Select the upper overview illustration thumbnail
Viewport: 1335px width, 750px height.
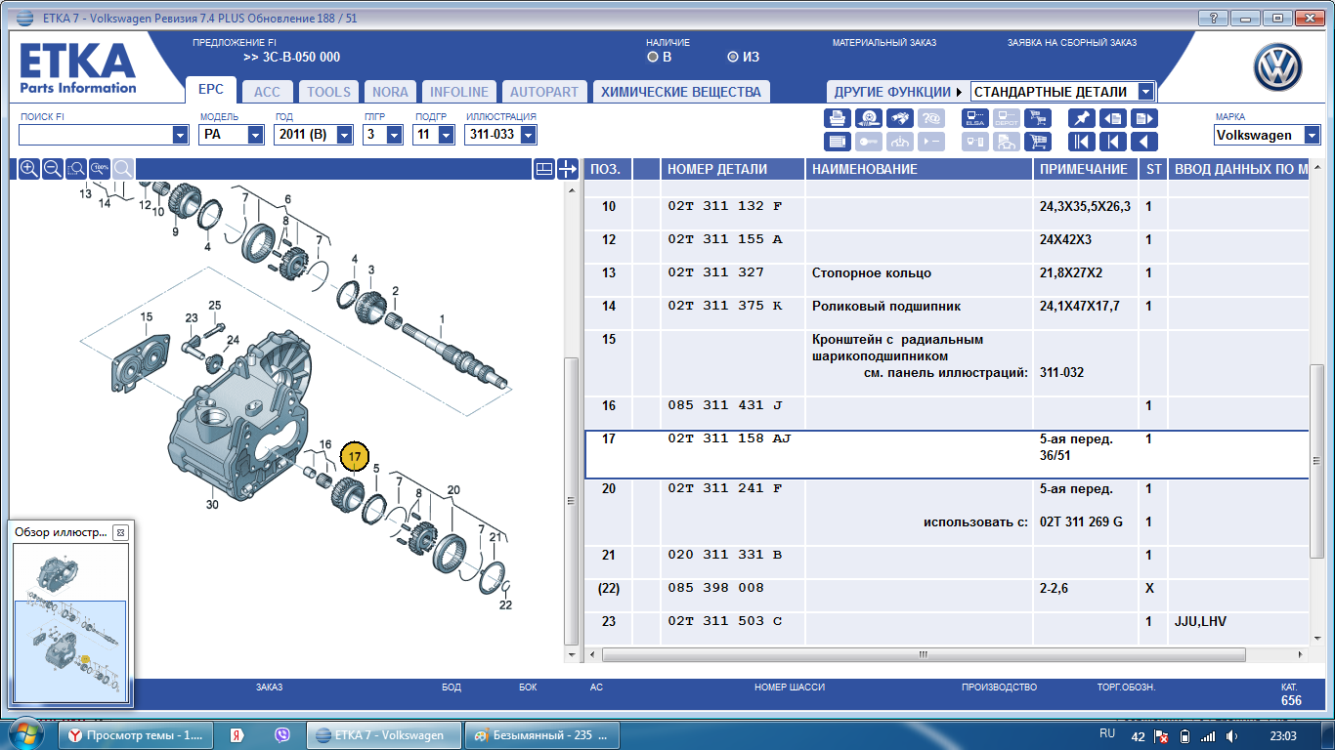tap(70, 571)
